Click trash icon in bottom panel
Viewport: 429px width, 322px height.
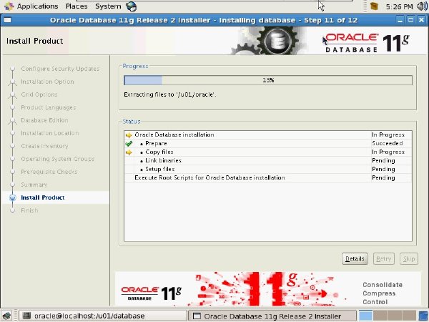point(423,316)
